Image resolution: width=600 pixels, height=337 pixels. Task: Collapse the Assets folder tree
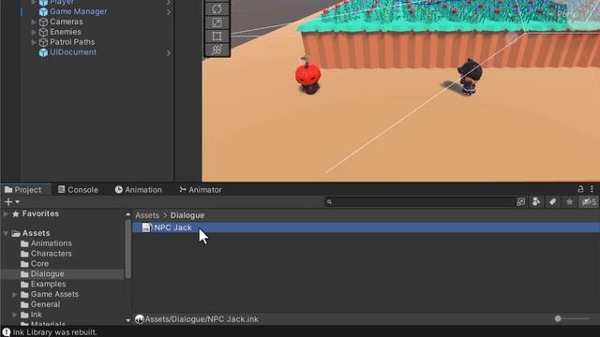[6, 233]
